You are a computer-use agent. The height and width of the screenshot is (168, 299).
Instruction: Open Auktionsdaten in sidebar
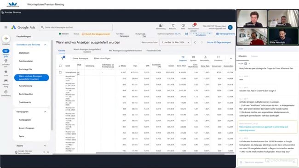point(26,61)
